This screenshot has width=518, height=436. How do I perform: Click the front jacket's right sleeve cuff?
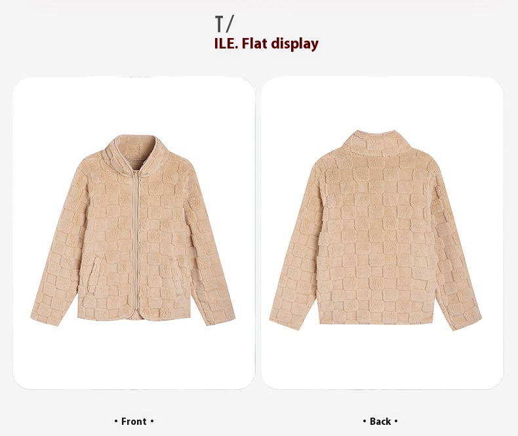point(220,317)
